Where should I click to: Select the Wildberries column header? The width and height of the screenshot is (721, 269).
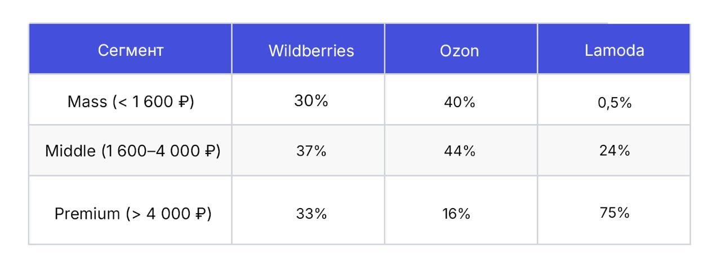[311, 51]
